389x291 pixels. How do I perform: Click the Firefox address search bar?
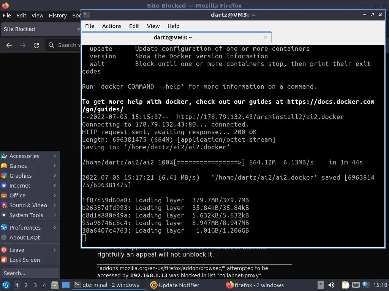[63, 45]
